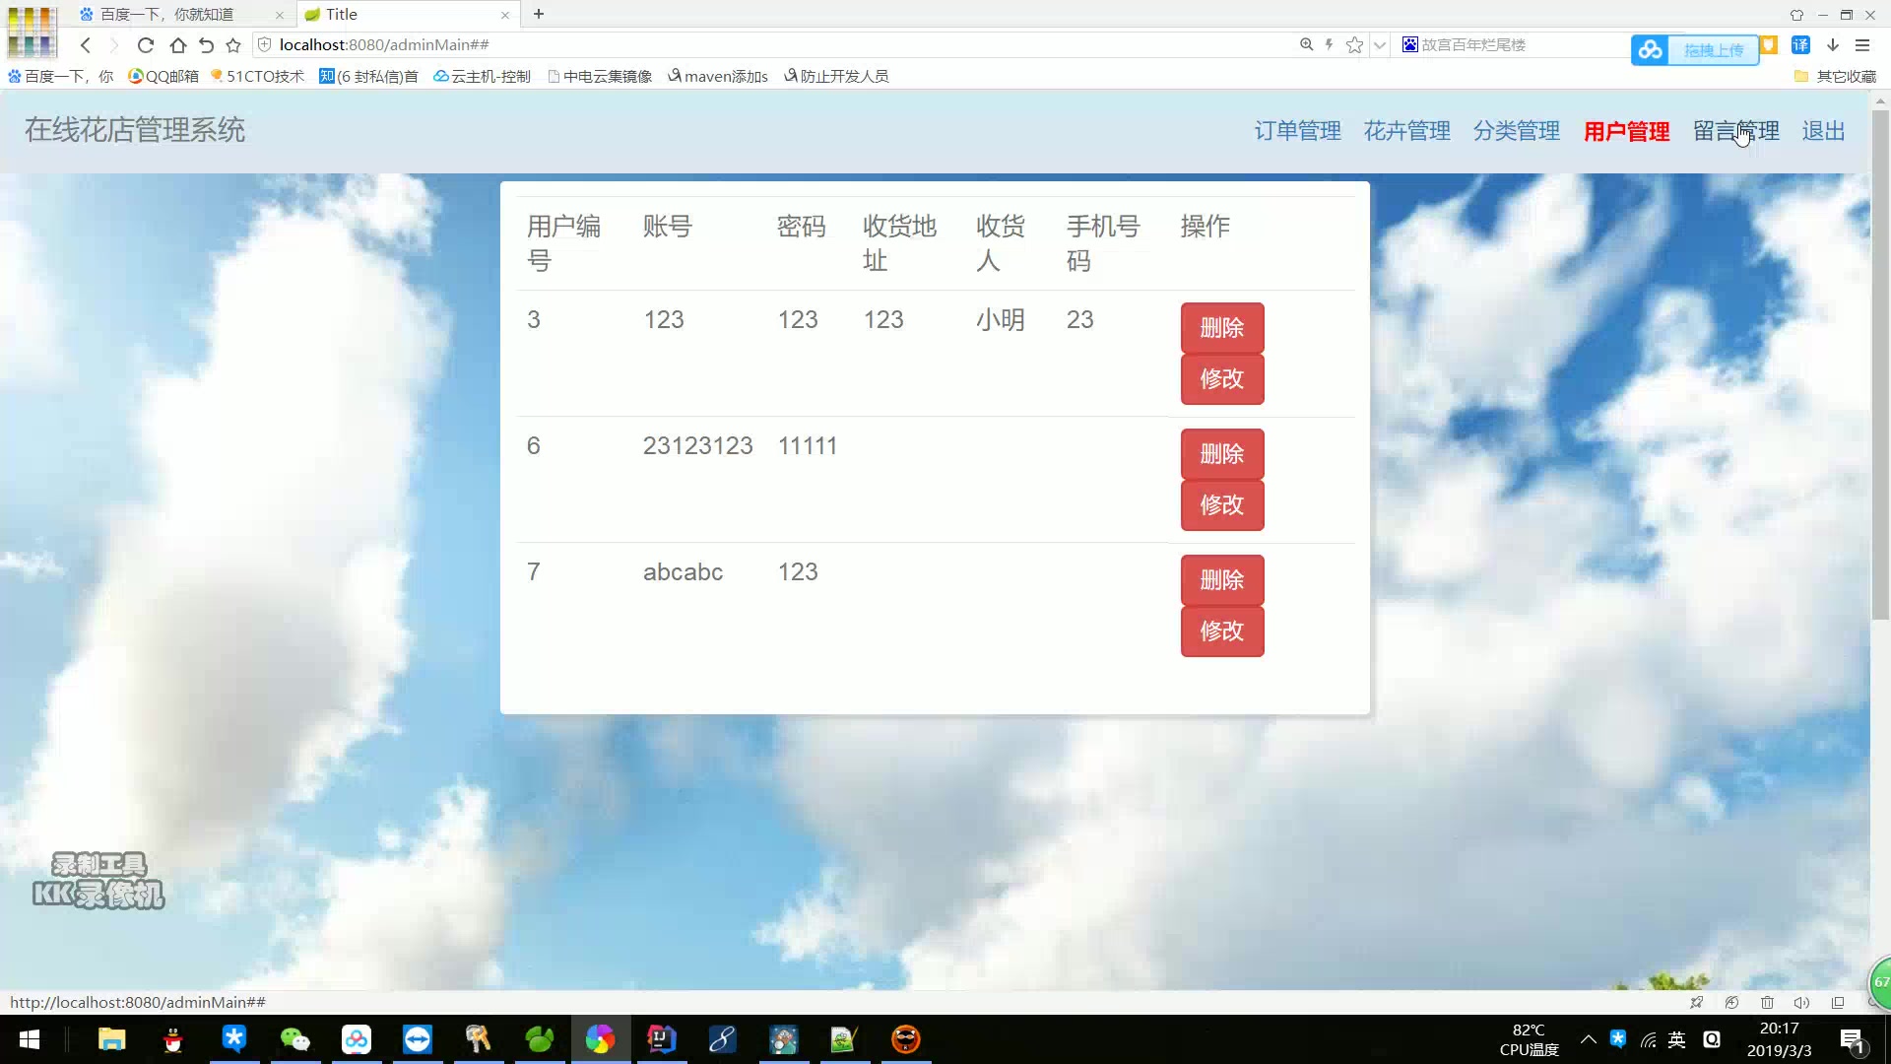
Task: Expand the bookmark dropdown chevron next to the star
Action: tap(1378, 45)
